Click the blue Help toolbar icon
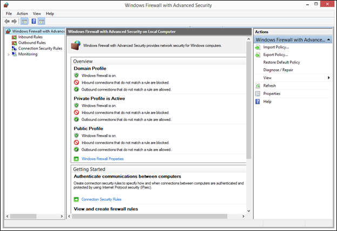 click(33, 21)
